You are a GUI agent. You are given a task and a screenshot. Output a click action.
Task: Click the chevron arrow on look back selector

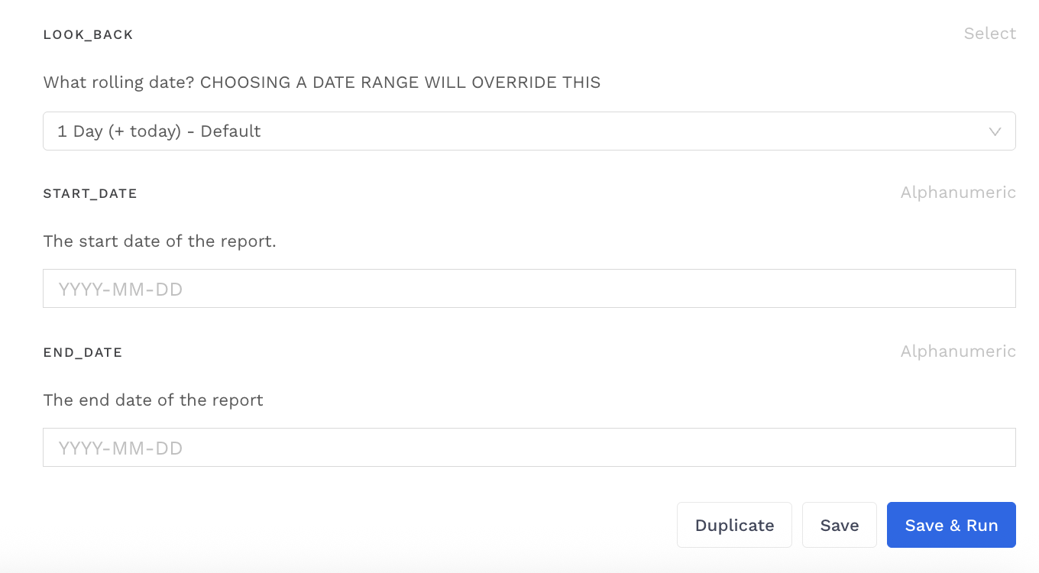click(x=995, y=131)
